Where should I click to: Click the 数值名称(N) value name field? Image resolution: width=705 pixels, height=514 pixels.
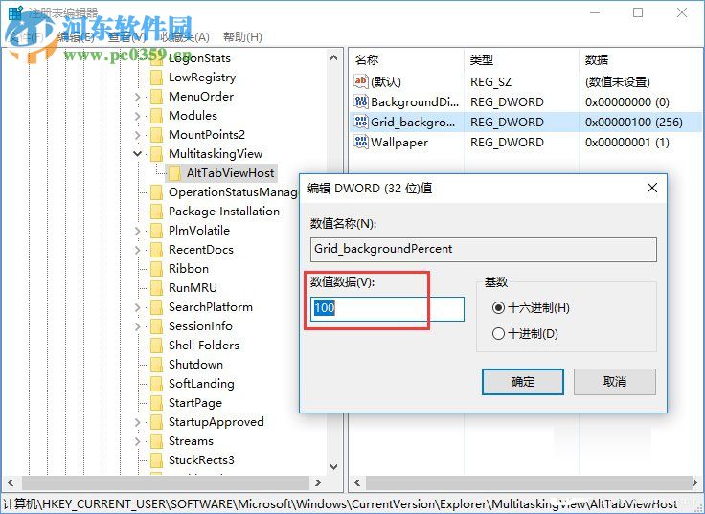tap(484, 250)
